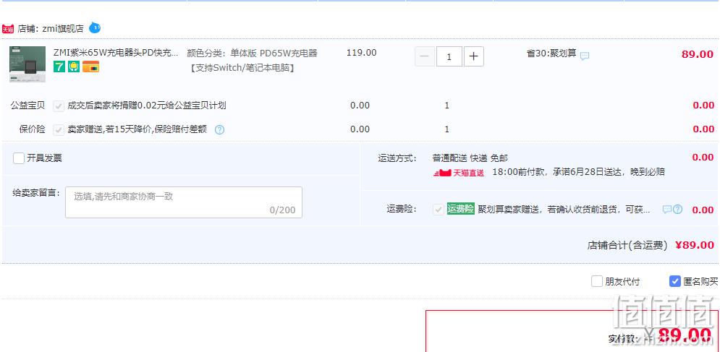
Task: Click the 【支持Switch/笔记本电脑】 text
Action: (x=242, y=68)
